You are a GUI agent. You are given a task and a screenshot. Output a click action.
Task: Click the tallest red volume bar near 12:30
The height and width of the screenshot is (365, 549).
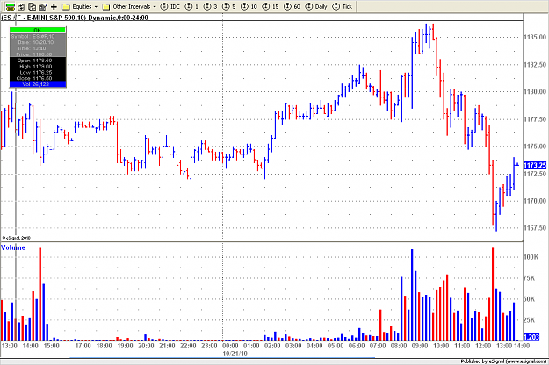(493, 295)
